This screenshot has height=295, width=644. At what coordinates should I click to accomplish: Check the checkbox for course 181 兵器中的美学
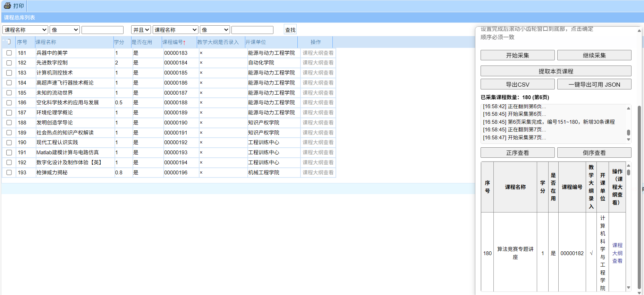coord(9,53)
